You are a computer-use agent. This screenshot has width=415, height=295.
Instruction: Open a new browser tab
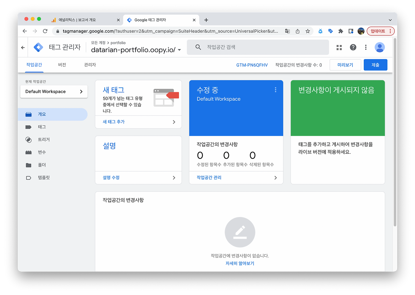point(206,20)
